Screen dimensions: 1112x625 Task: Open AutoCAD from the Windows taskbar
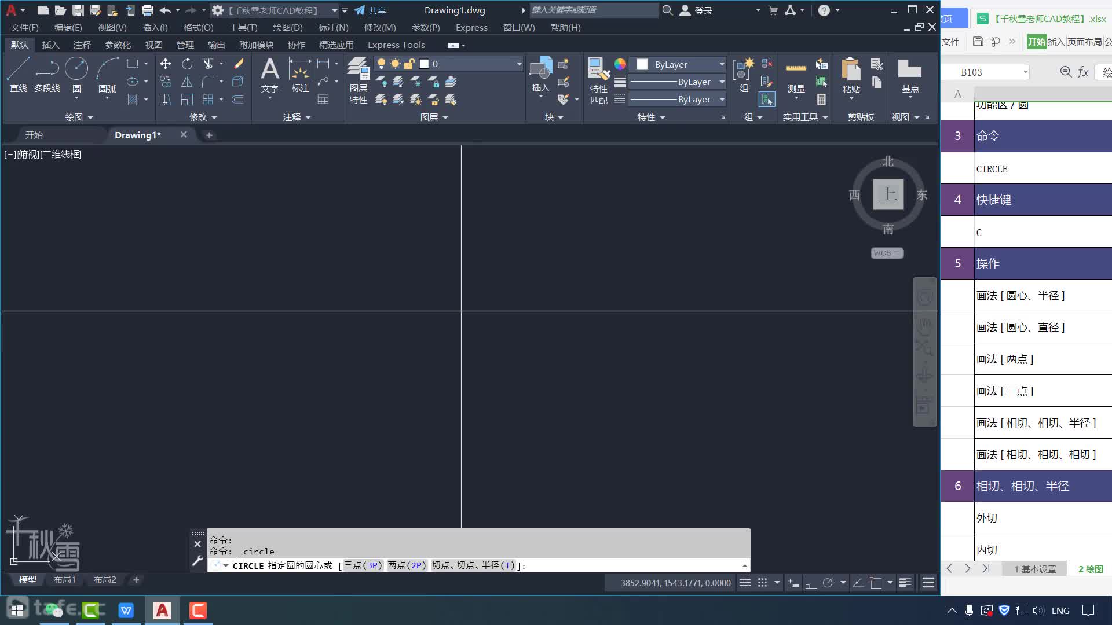(162, 610)
